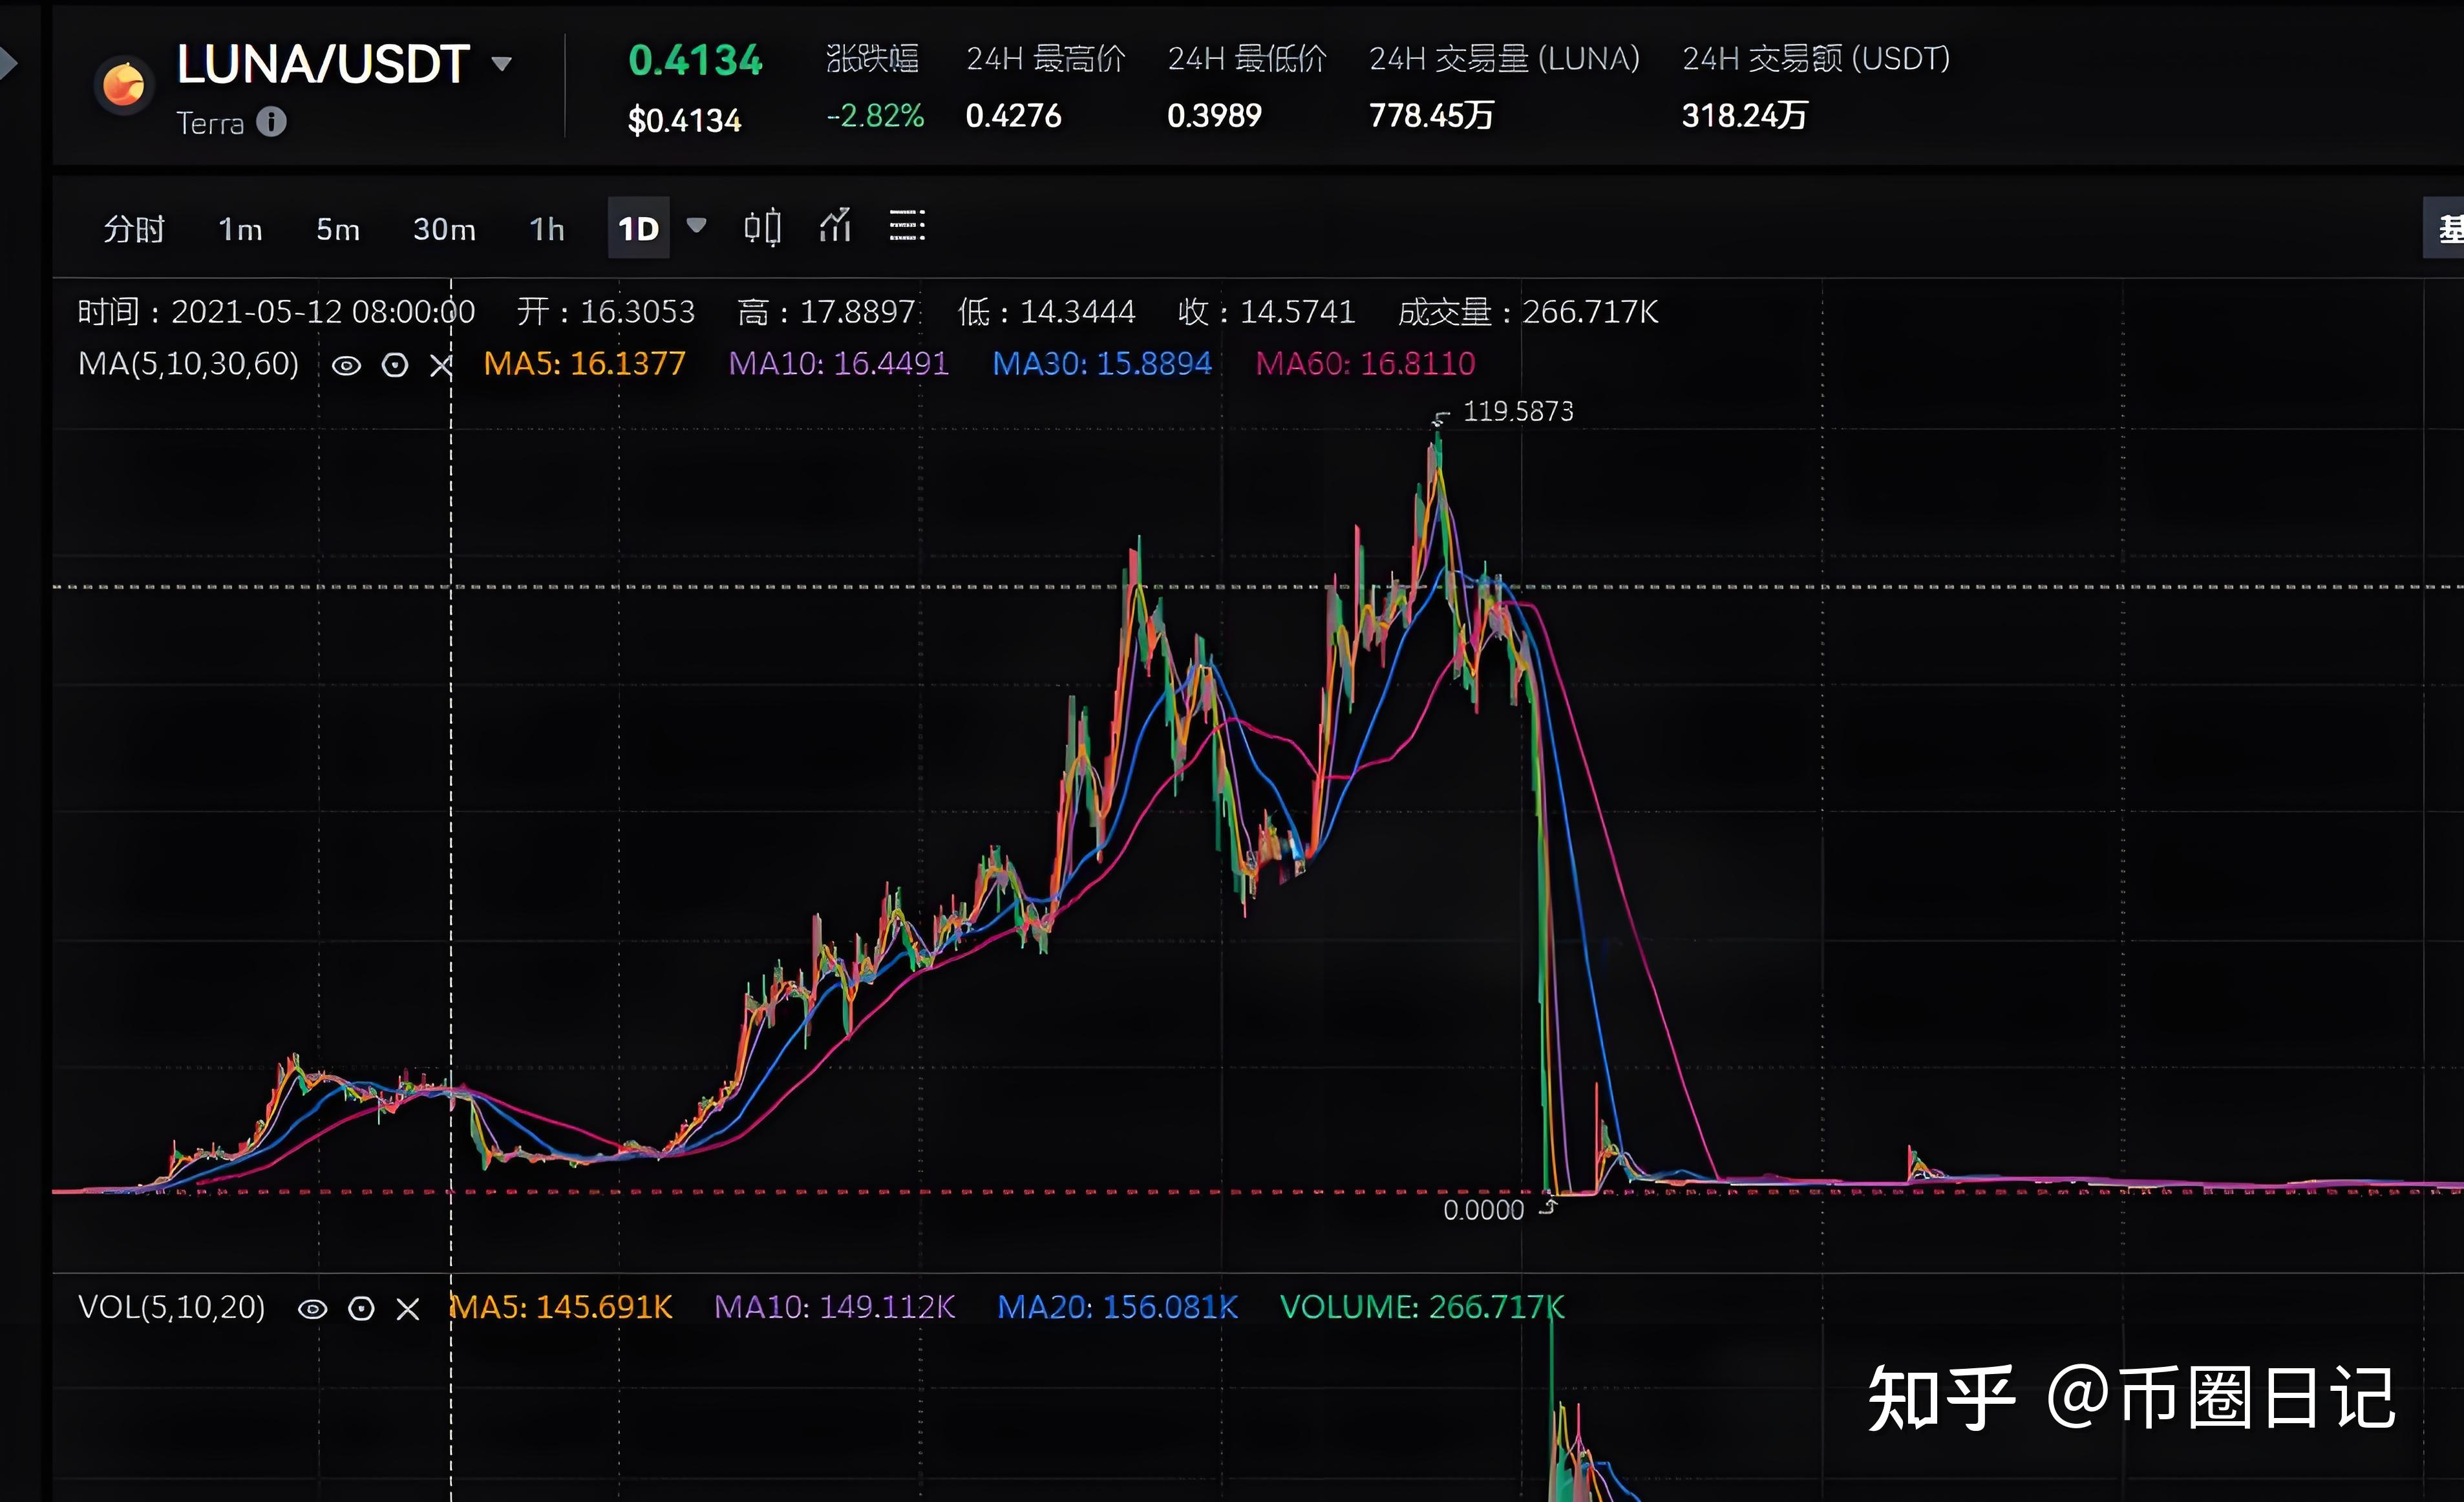Click the technical indicators icon
Viewport: 2464px width, 1502px height.
[x=835, y=227]
